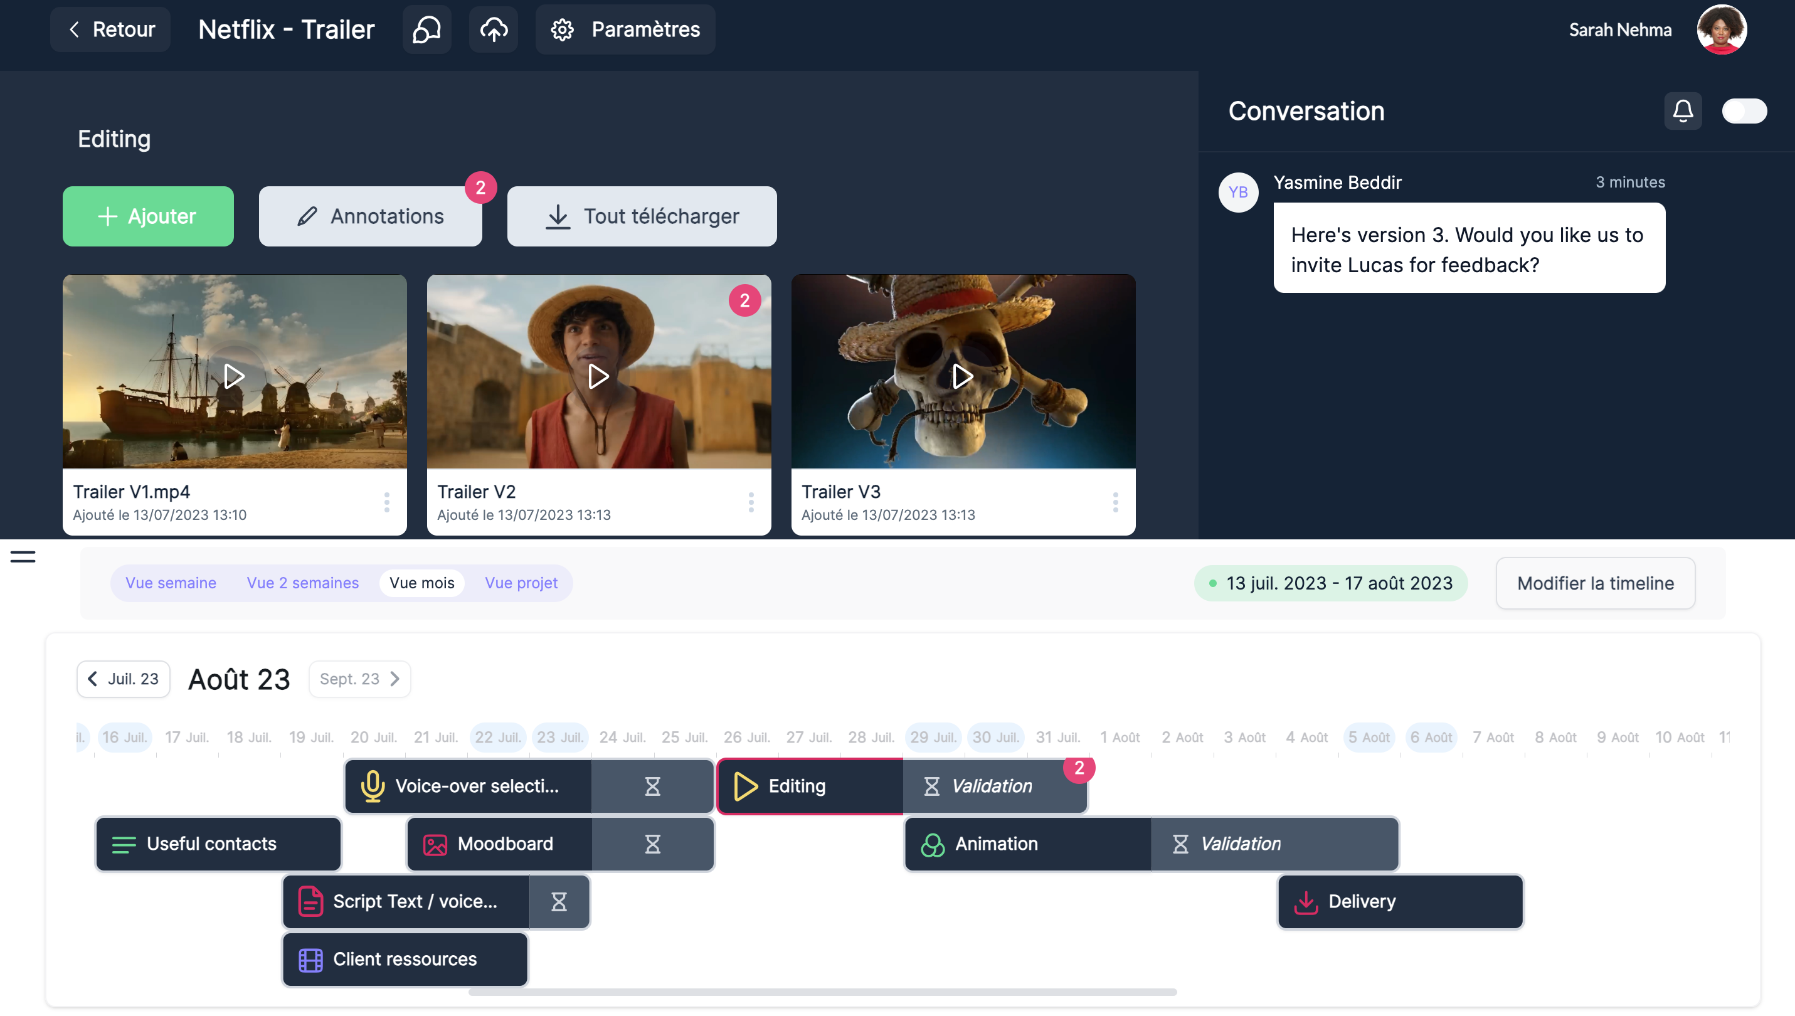
Task: Click Modifier la timeline button
Action: click(1595, 583)
